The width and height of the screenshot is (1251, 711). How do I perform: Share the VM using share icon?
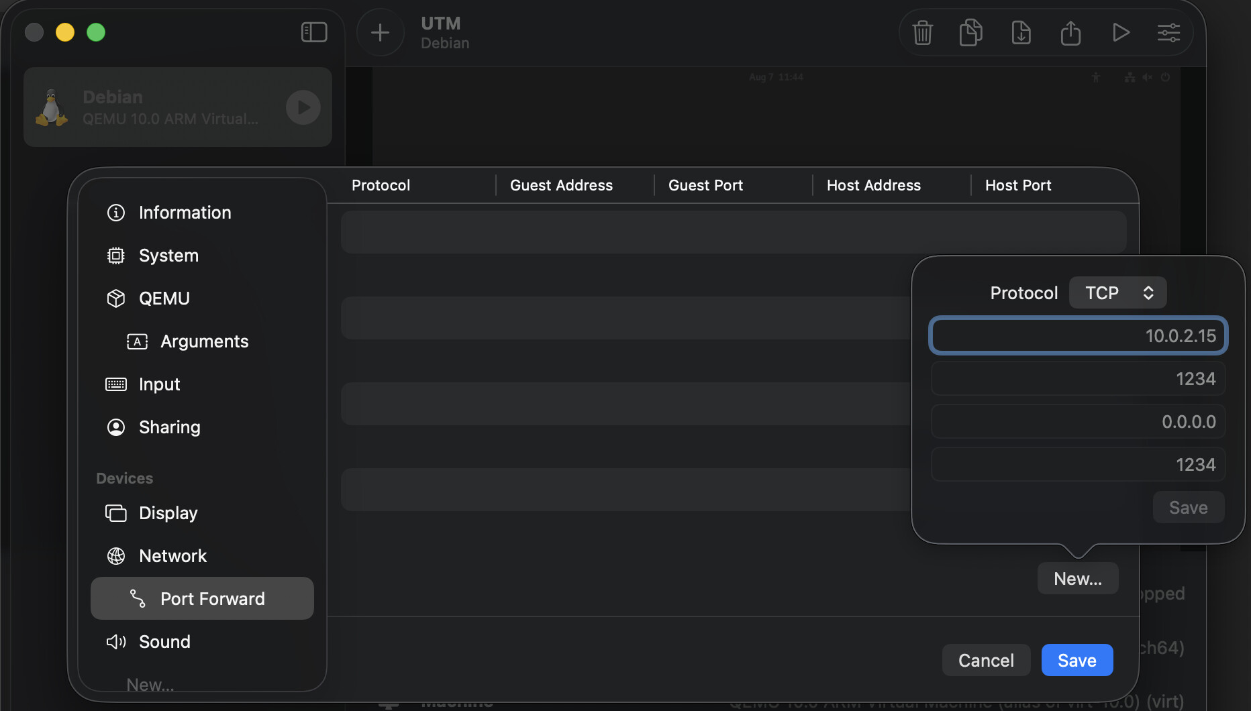pyautogui.click(x=1070, y=32)
